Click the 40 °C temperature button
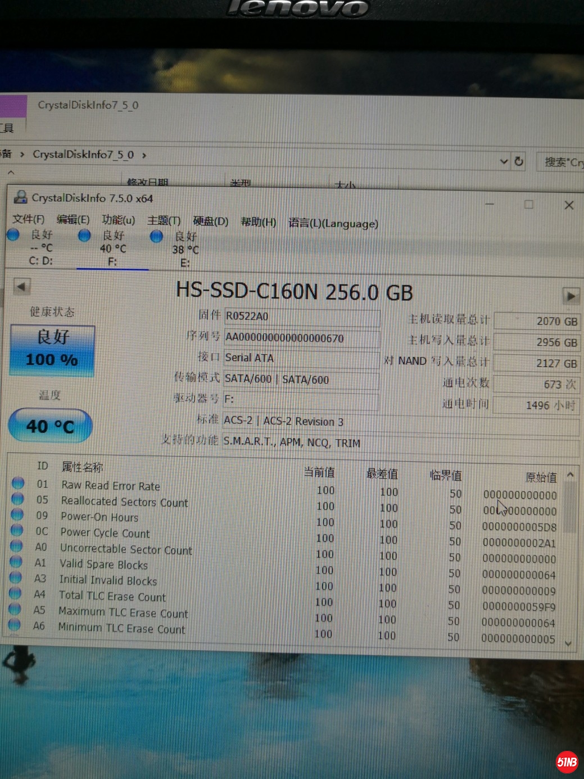The width and height of the screenshot is (584, 779). (x=51, y=426)
